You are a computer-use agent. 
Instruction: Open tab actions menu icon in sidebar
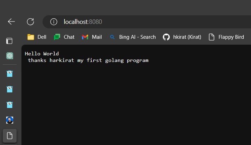click(9, 41)
